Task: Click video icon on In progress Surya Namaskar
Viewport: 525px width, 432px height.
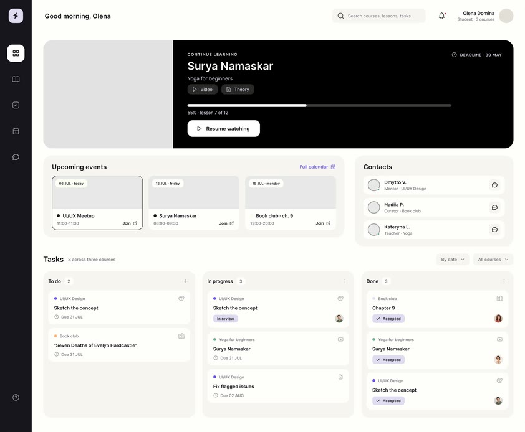Action: tap(340, 339)
